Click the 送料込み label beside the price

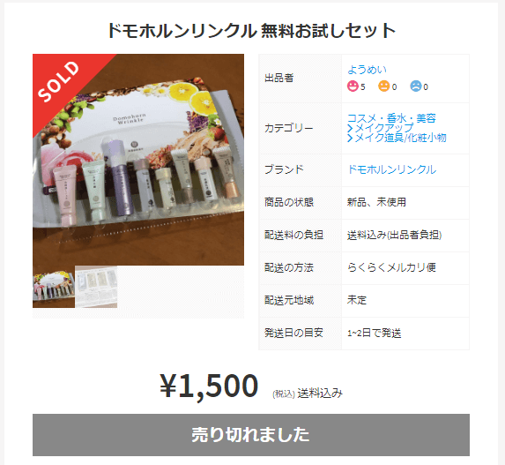point(320,394)
